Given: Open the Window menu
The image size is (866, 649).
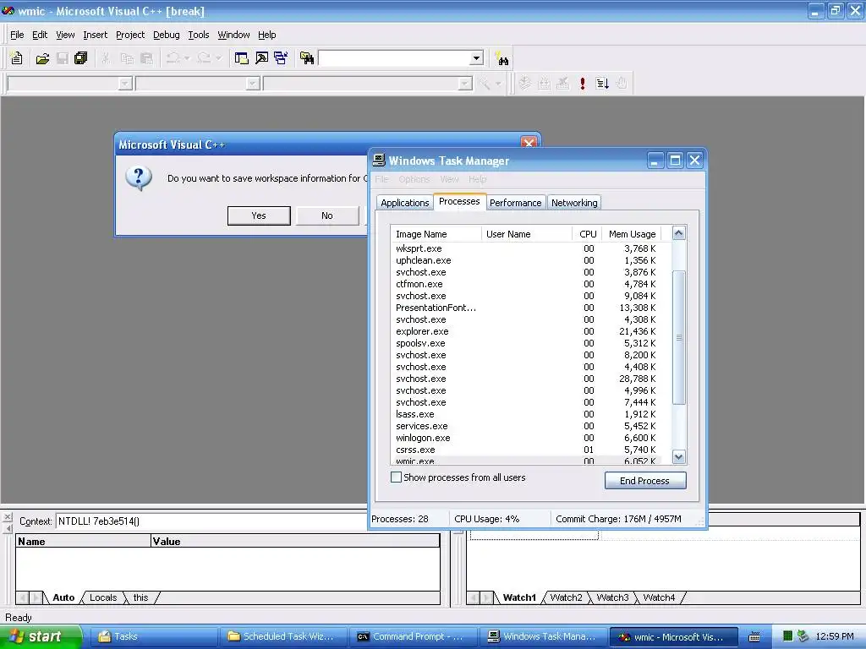Looking at the screenshot, I should click(233, 35).
